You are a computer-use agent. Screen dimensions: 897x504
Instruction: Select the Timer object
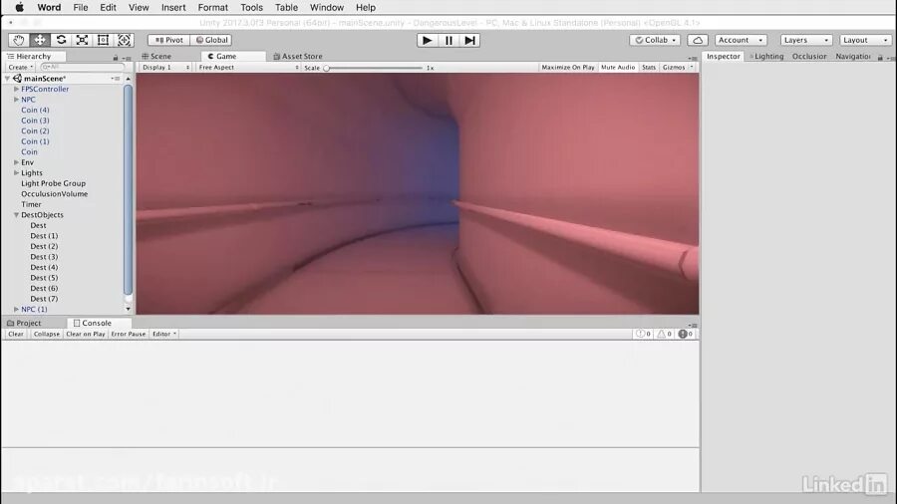click(31, 204)
